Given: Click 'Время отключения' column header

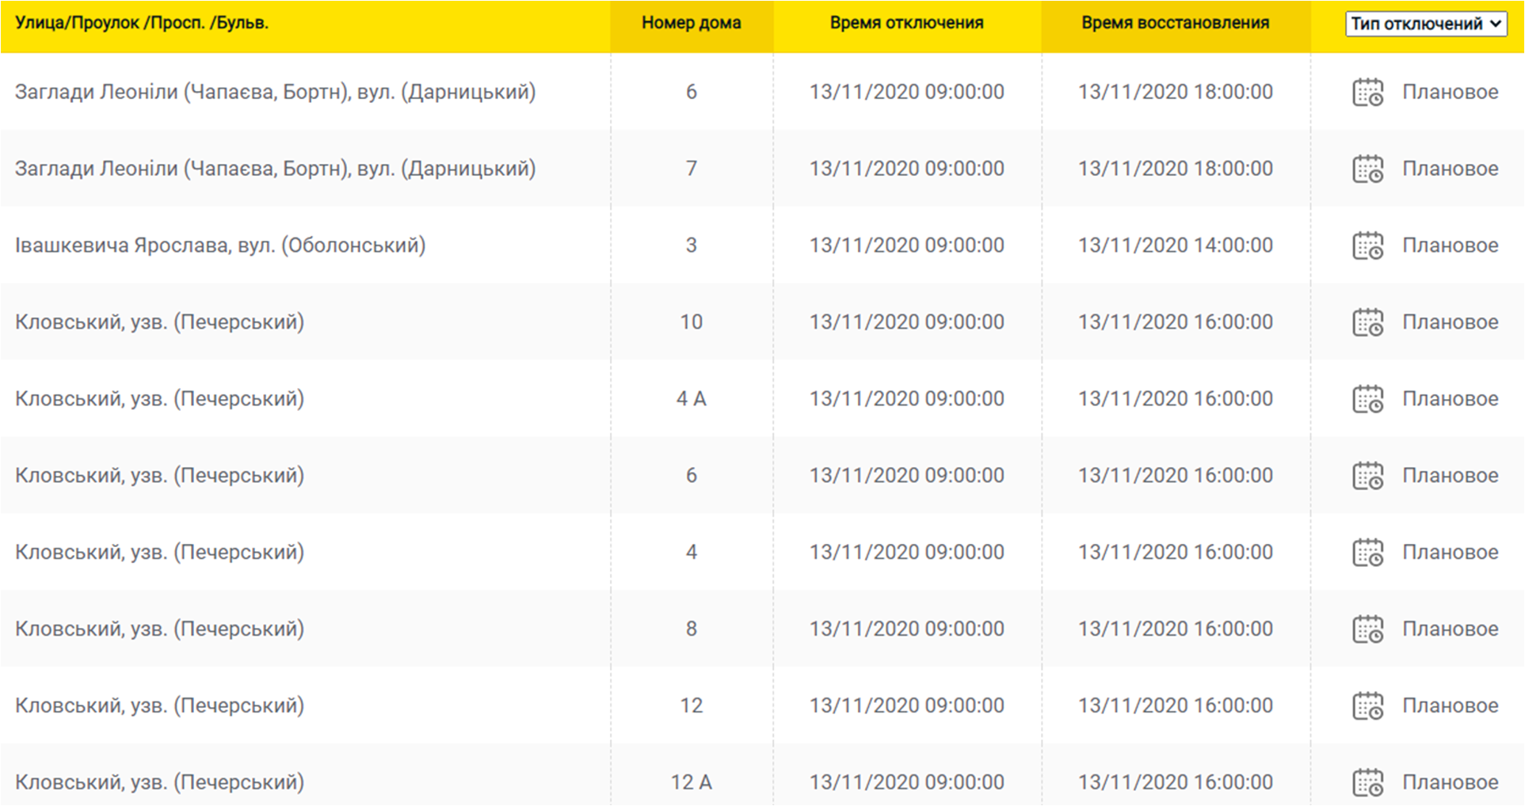Looking at the screenshot, I should tap(906, 23).
